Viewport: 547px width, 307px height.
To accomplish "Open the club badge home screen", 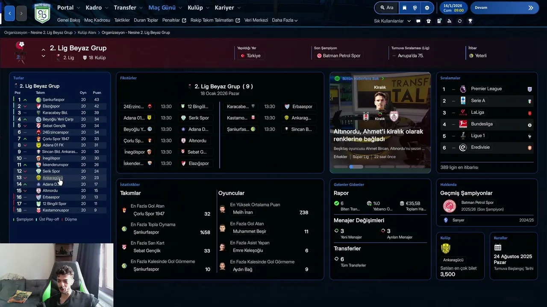I will pos(42,13).
